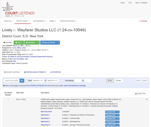This screenshot has width=151, height=127.
Task: Expand Download PDF caret for Exhibit B
Action: pyautogui.click(x=118, y=119)
